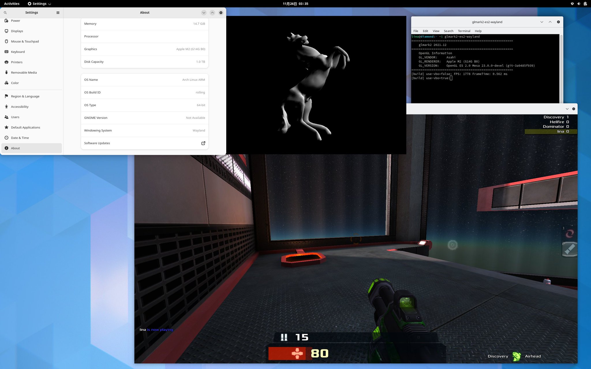Minimize the glmark2 terminal window
Image resolution: width=591 pixels, height=369 pixels.
542,22
